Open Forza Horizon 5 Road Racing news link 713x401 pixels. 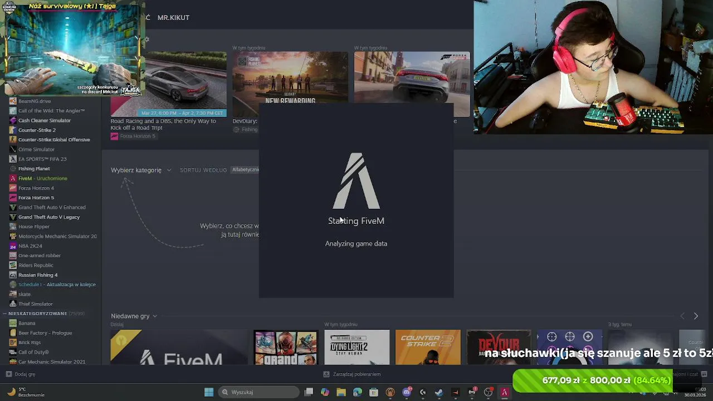163,124
